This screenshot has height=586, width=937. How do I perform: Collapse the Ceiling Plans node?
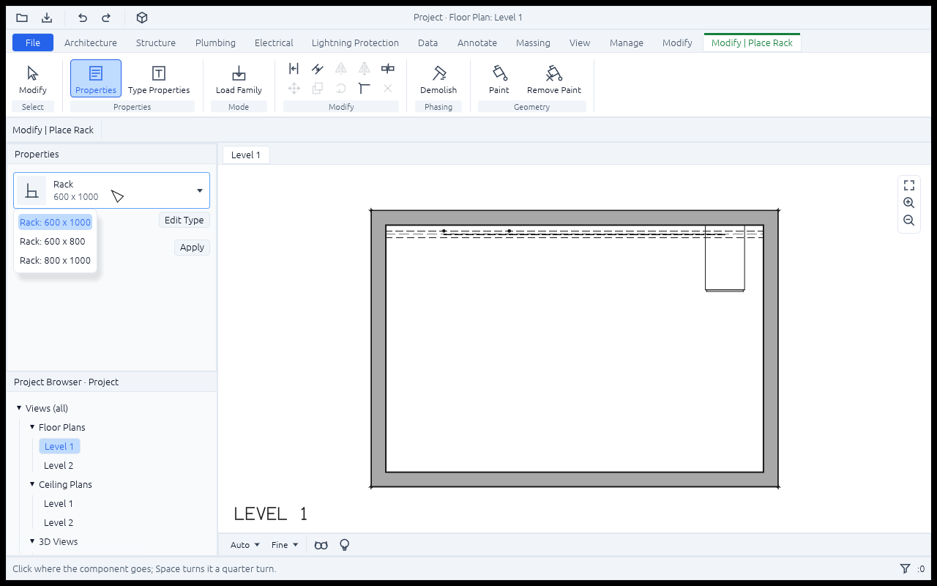32,484
